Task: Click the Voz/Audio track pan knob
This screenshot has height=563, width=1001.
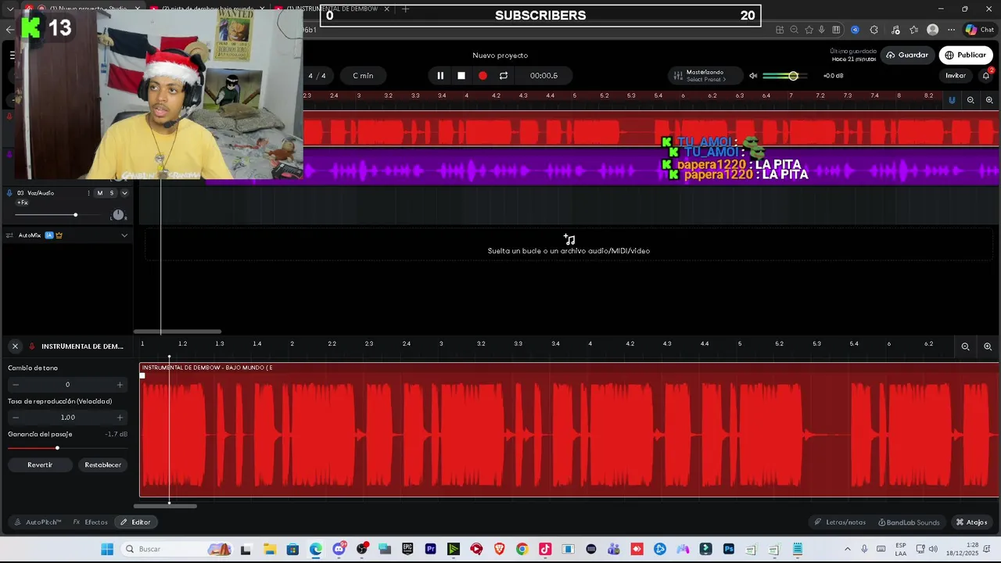Action: tap(118, 215)
